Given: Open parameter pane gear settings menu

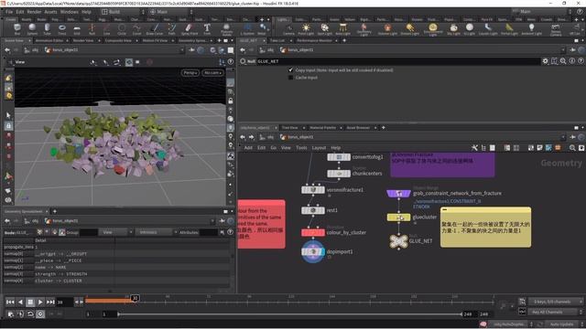Looking at the screenshot, I should [x=546, y=61].
